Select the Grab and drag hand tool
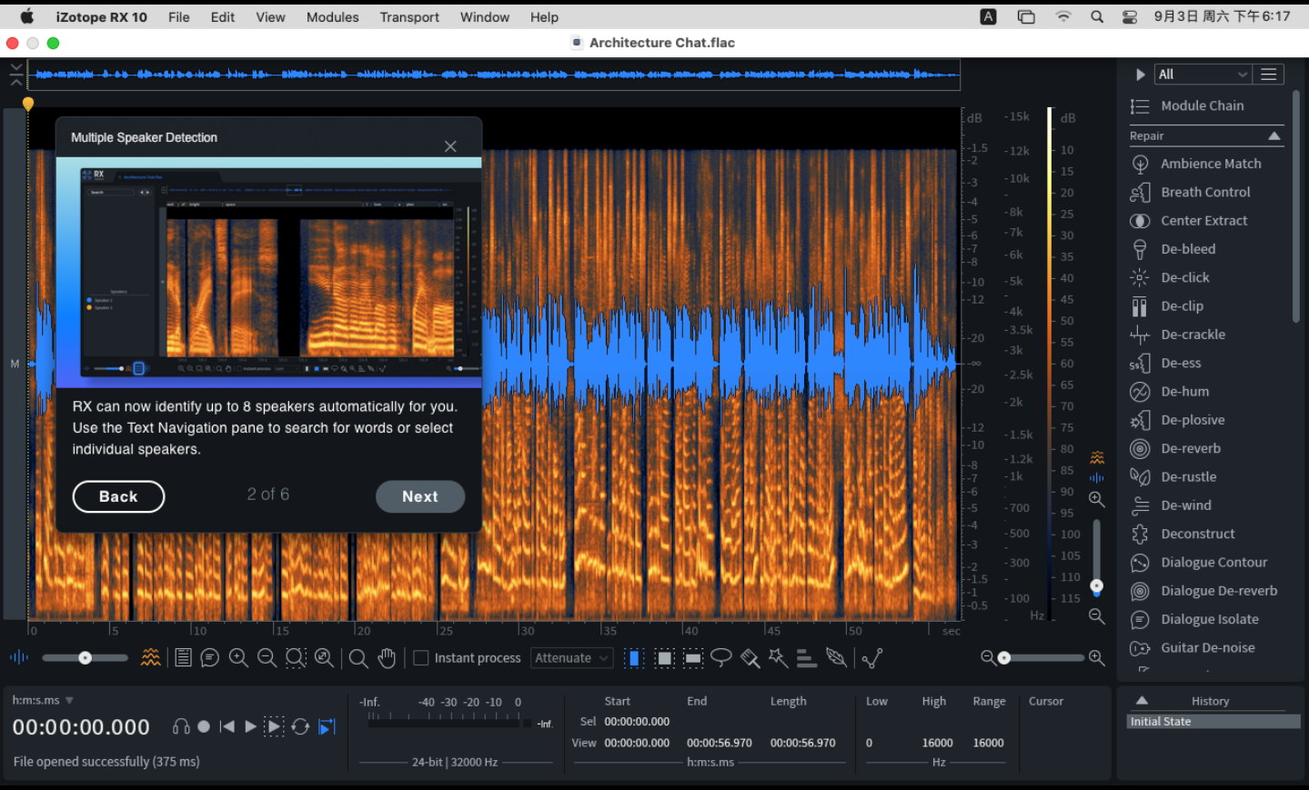The width and height of the screenshot is (1309, 790). coord(387,658)
